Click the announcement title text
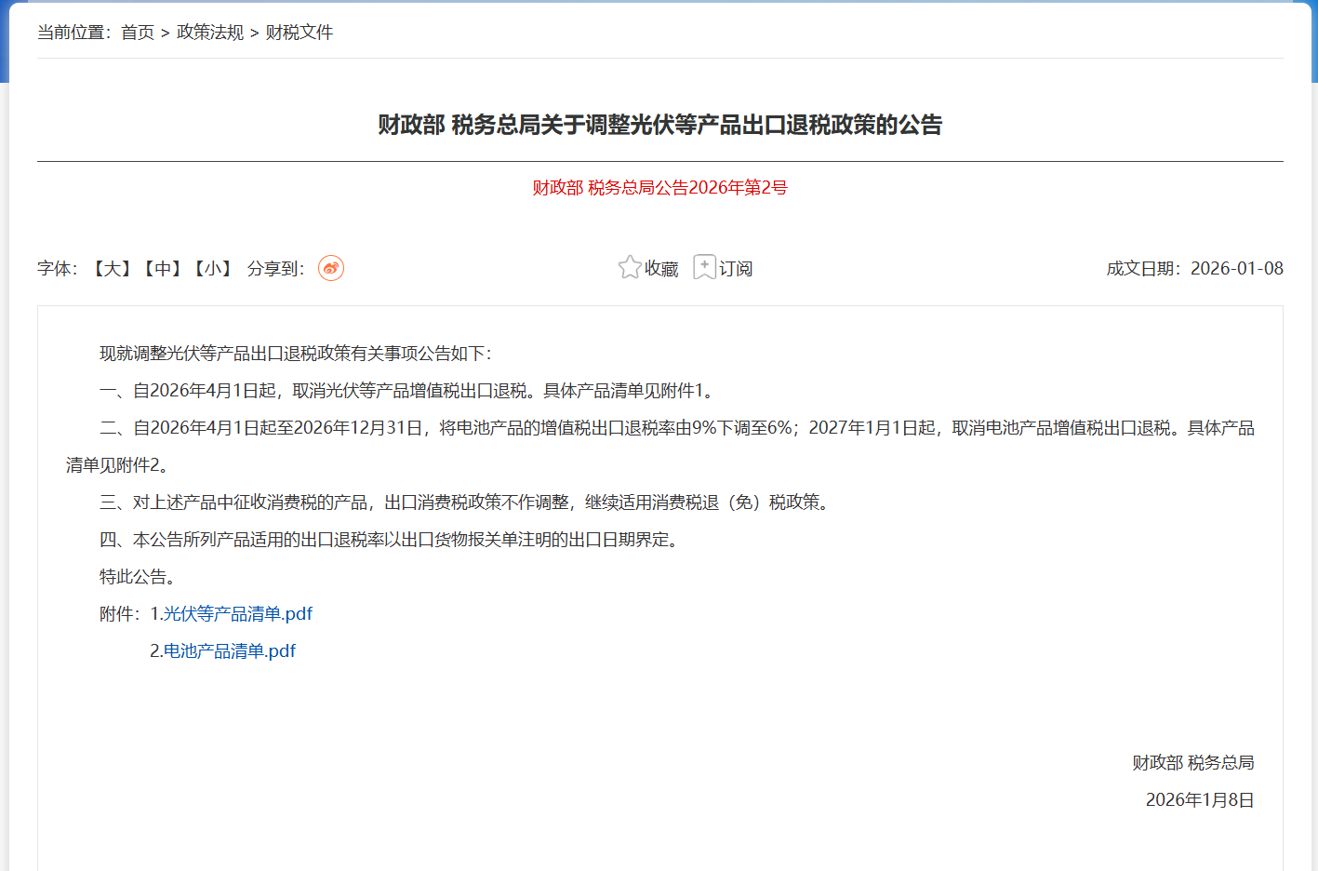 click(x=659, y=126)
